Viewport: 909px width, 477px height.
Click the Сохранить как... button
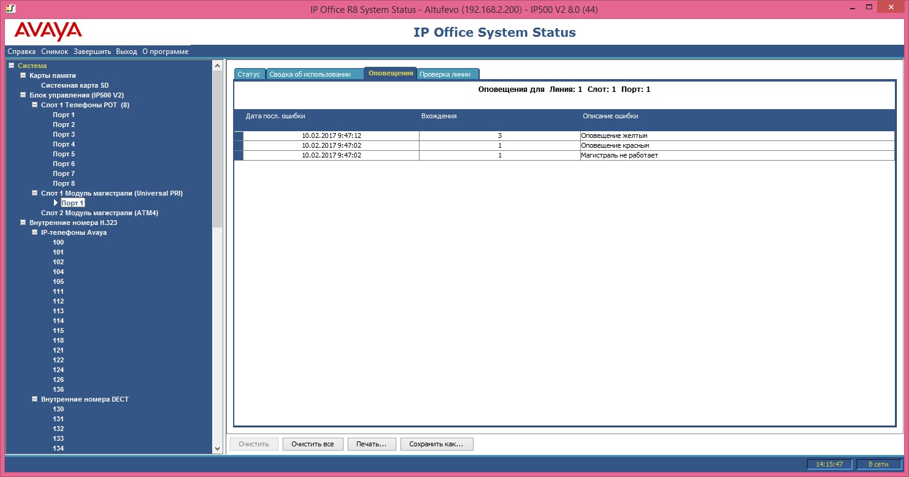point(437,444)
